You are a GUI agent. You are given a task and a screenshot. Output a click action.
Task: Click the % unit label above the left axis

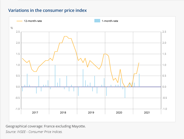coord(12,28)
